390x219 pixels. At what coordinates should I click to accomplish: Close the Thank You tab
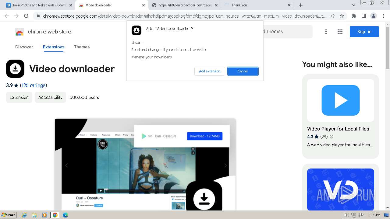pos(289,5)
